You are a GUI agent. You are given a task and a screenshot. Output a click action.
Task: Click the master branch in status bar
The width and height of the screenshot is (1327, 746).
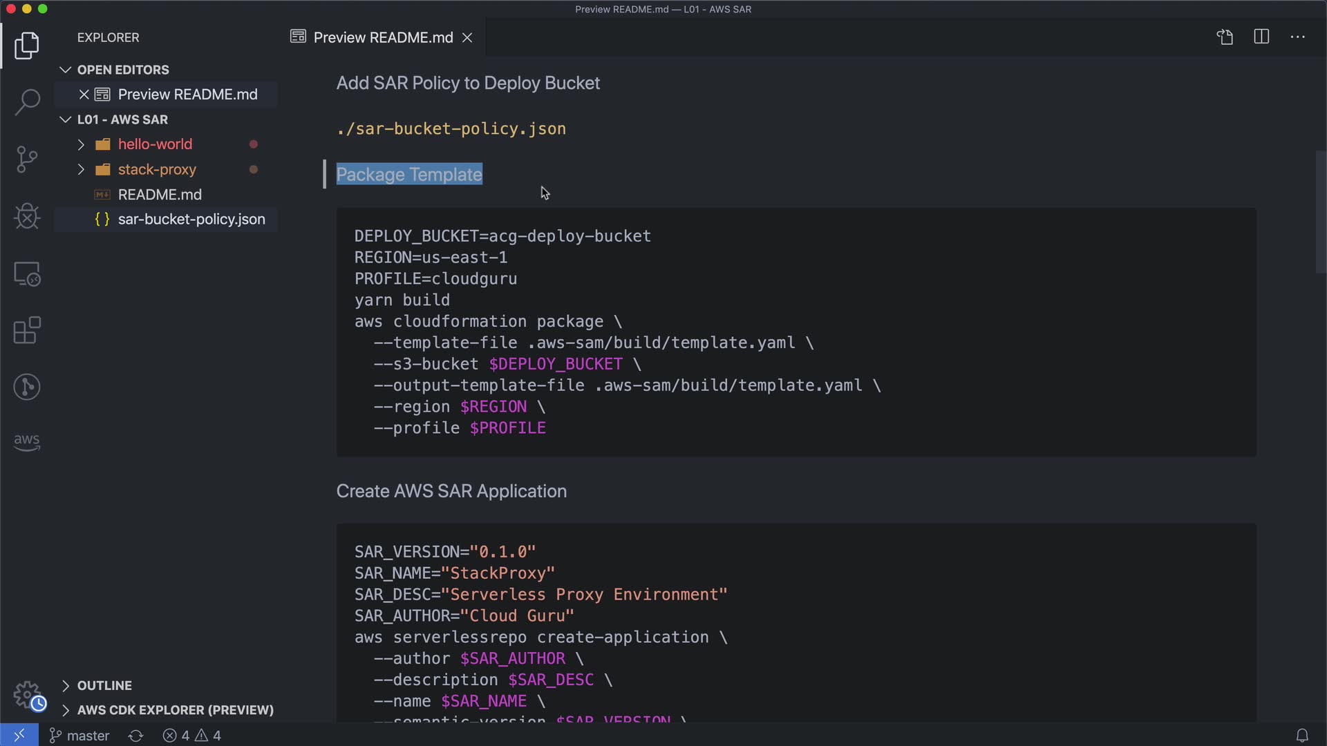(x=79, y=736)
